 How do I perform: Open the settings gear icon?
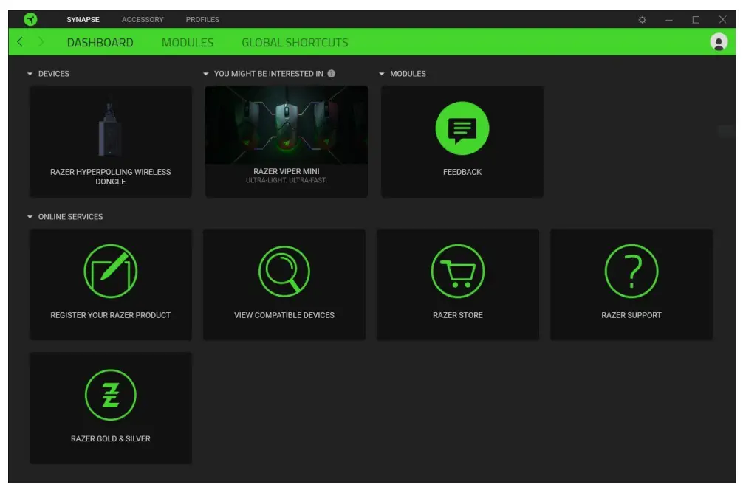point(642,20)
